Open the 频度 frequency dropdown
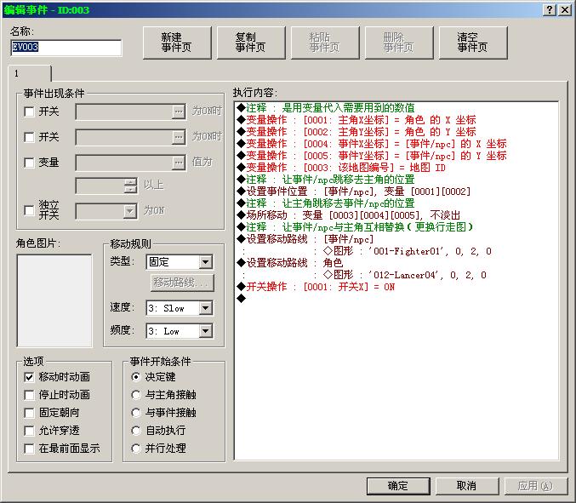576x503 pixels. [206, 331]
